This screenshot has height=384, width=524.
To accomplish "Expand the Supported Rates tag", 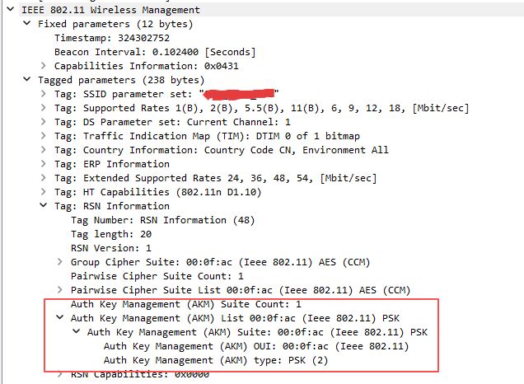I will (x=44, y=108).
